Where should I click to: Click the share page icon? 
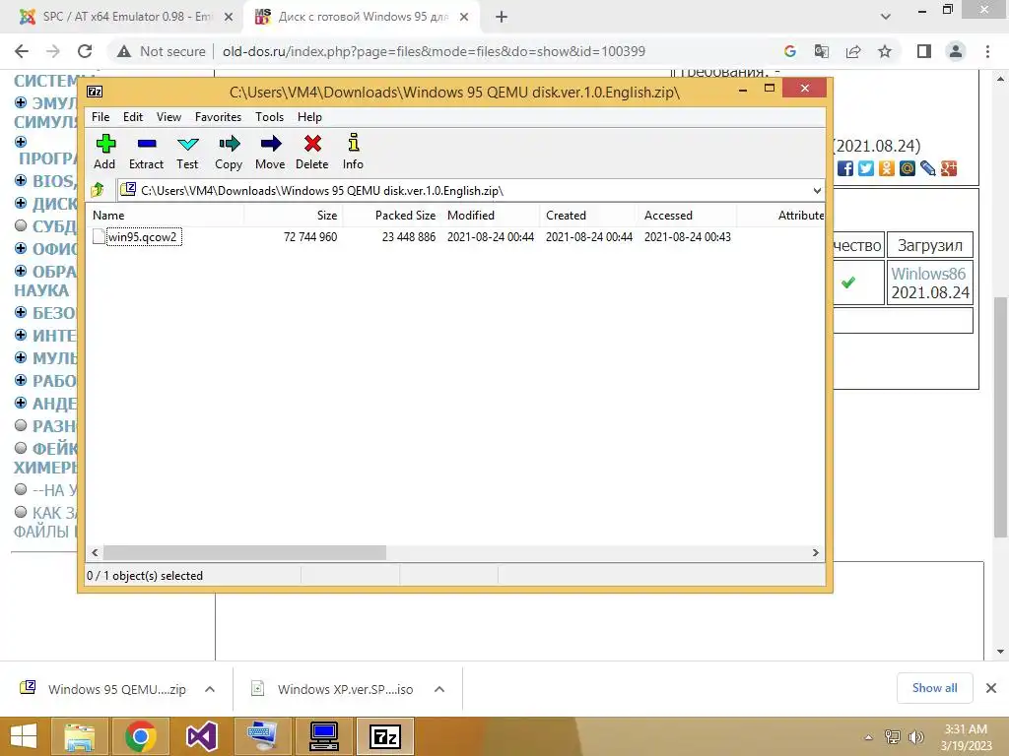(x=853, y=51)
